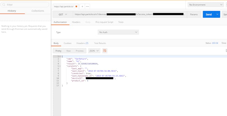Click the "last_app" line

79,69
